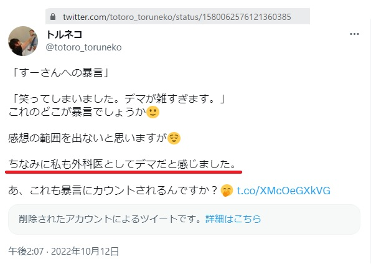Viewport: 371px width, 264px height.
Task: Click the line あ、これも暴言にカウントされるんですか
Action: click(113, 191)
